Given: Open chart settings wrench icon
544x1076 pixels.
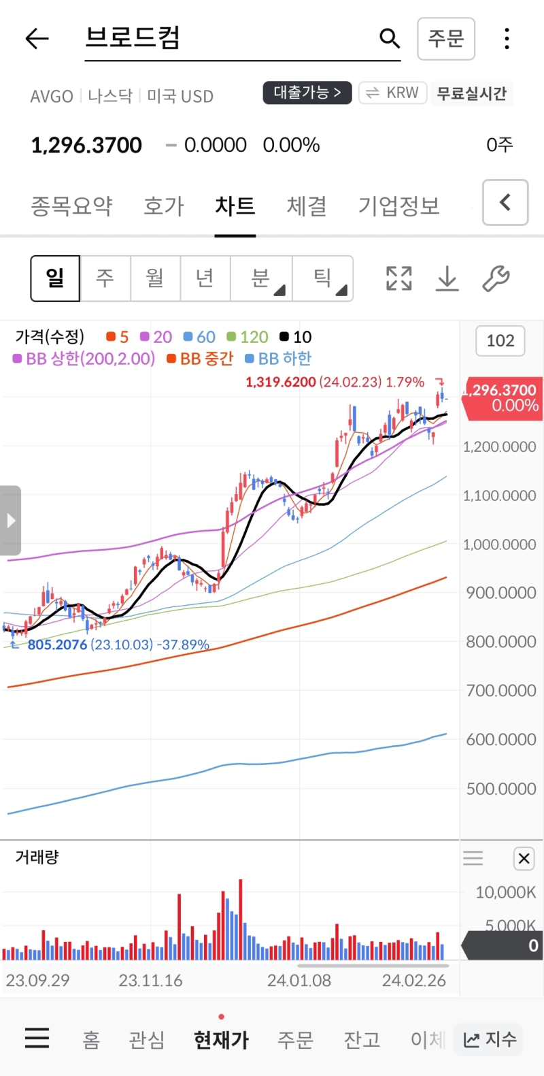Looking at the screenshot, I should click(496, 278).
